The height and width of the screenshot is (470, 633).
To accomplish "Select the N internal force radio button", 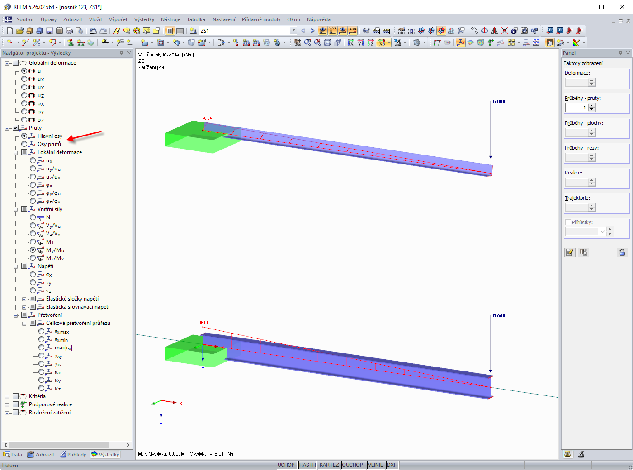I will pos(33,217).
